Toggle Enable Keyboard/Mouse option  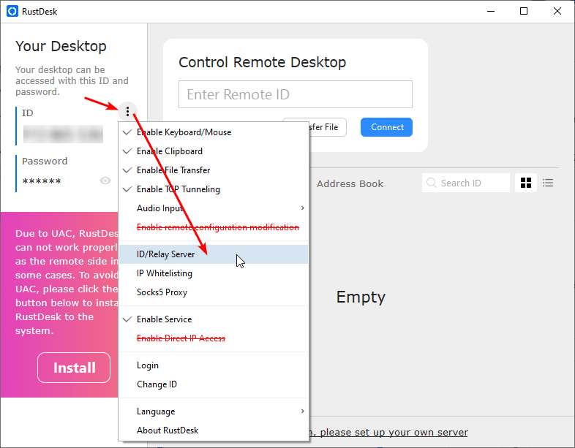click(184, 132)
